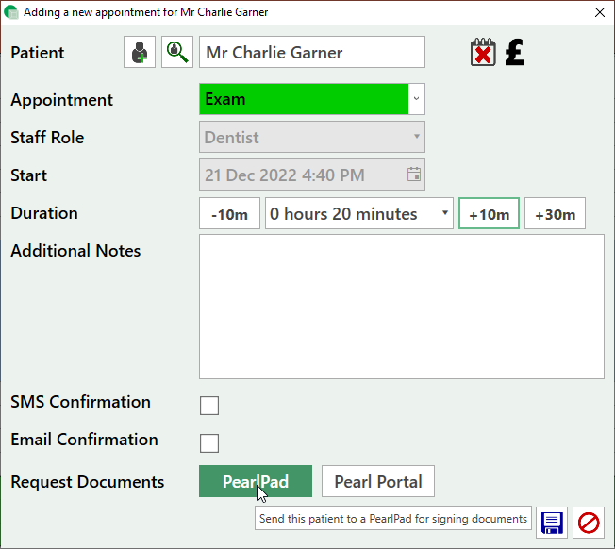
Task: Enable the SMS Confirmation checkbox
Action: point(209,406)
